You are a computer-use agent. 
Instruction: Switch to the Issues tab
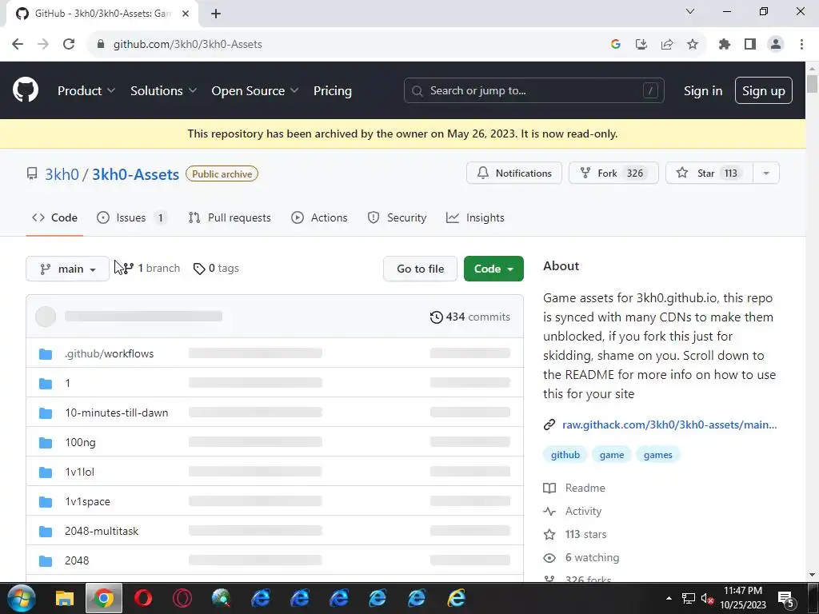(x=132, y=217)
